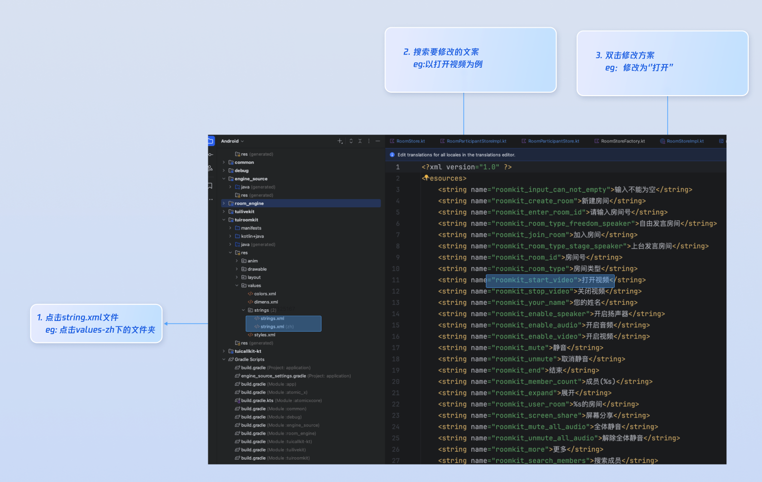762x482 pixels.
Task: Expand the room_engine module folder
Action: pyautogui.click(x=224, y=203)
